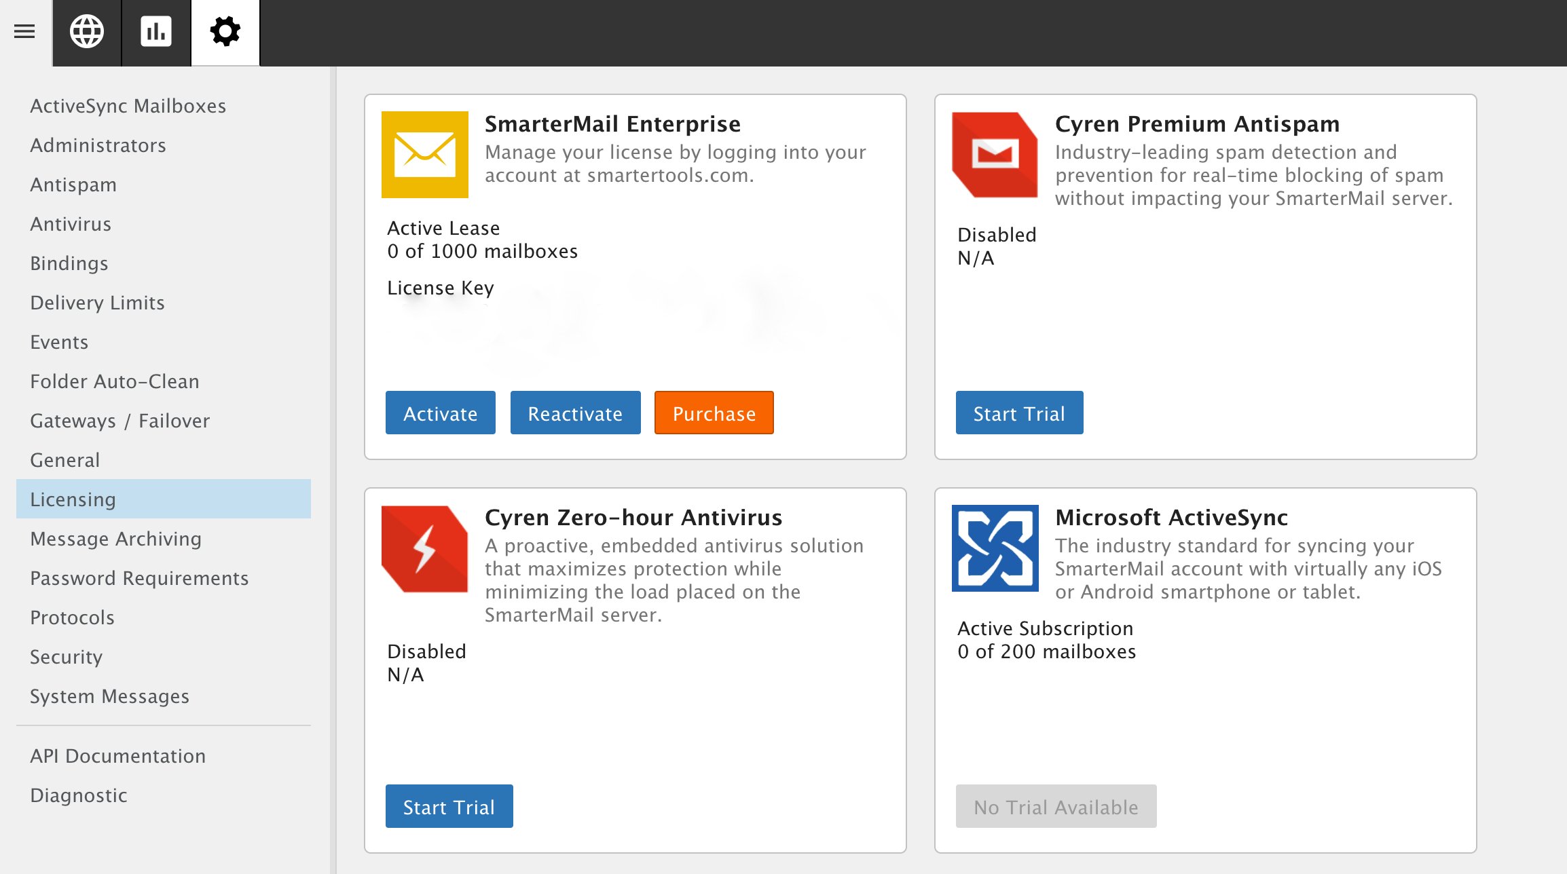Click the SmarterMail Enterprise envelope icon

425,155
